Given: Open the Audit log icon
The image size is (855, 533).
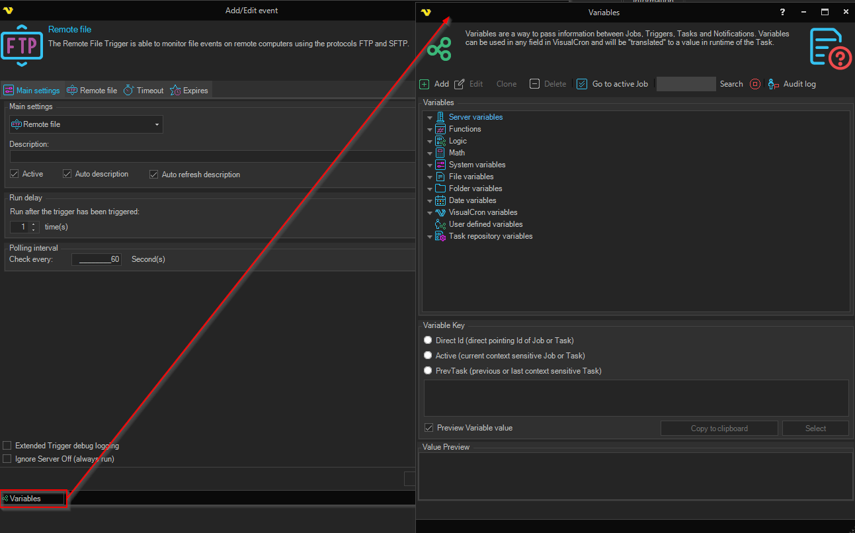Looking at the screenshot, I should tap(774, 84).
